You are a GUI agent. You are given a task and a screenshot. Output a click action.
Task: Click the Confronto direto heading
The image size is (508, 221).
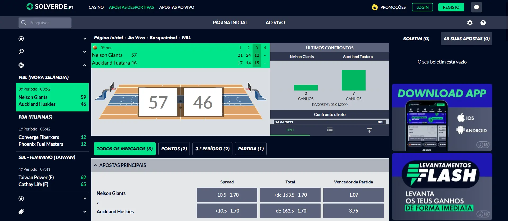330,115
